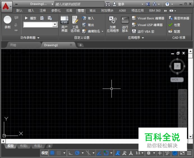The width and height of the screenshot is (194, 158).
Task: Click the Record (录制) action button
Action: 7,22
